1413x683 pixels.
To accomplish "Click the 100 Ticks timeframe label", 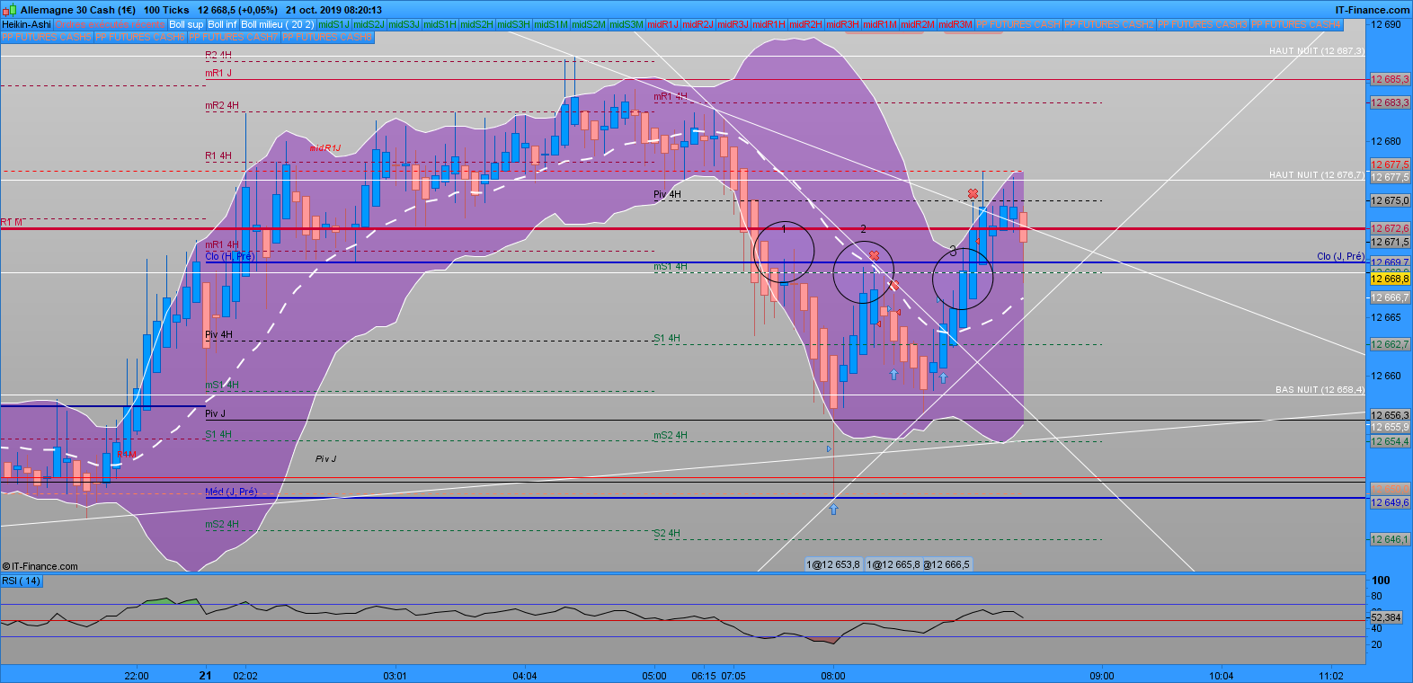I will (166, 10).
